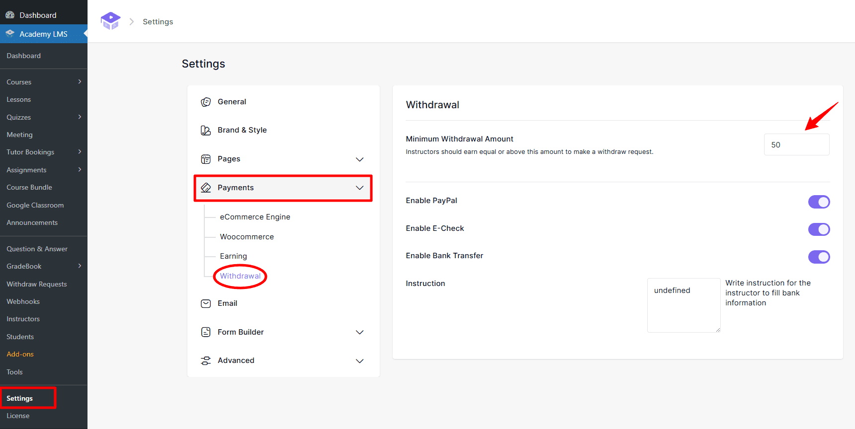Disable the Enable PayPal toggle
Viewport: 855px width, 429px height.
click(x=819, y=202)
